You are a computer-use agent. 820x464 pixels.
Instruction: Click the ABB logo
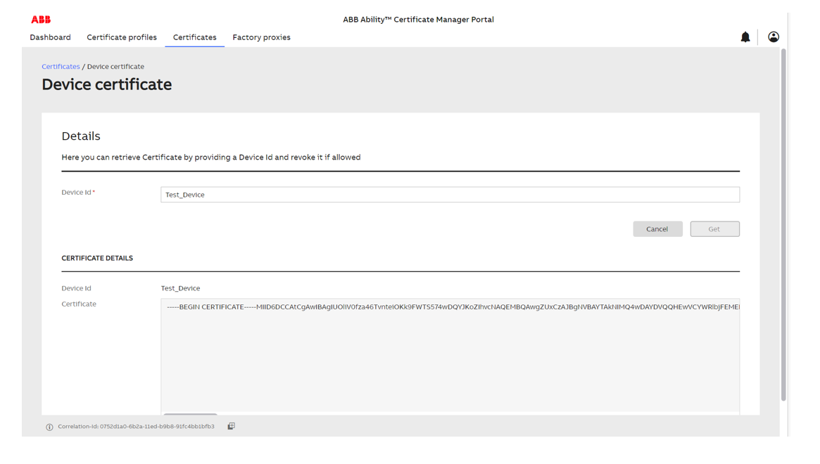pyautogui.click(x=41, y=20)
